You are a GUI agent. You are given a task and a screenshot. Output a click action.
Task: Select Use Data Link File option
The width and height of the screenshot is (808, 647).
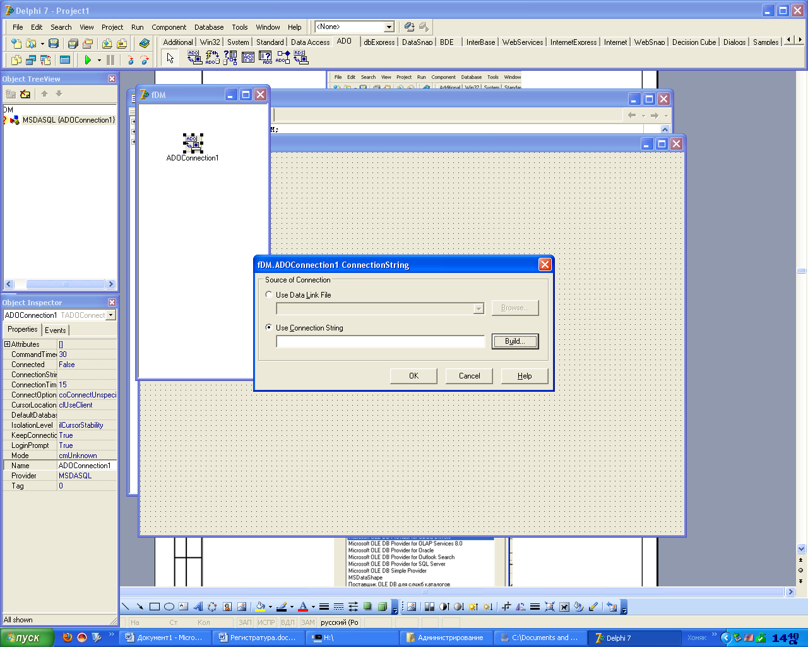coord(269,294)
